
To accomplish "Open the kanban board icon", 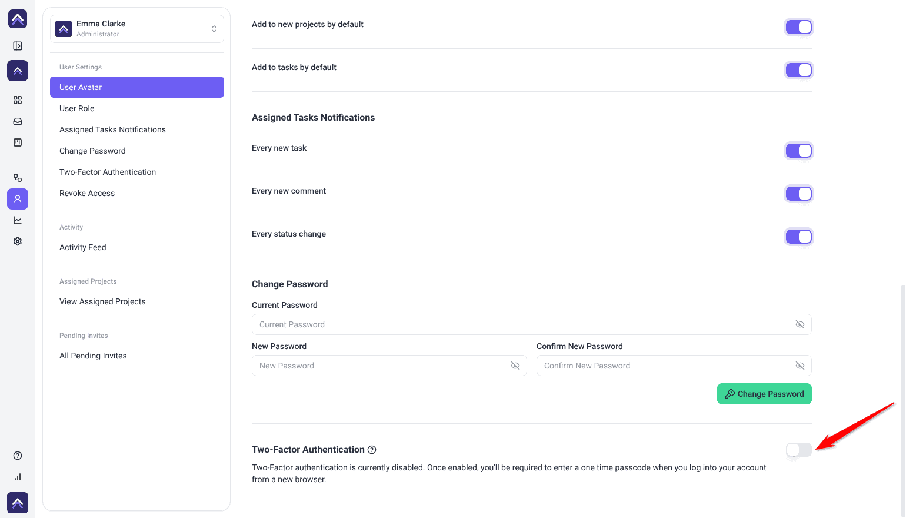I will (x=18, y=142).
